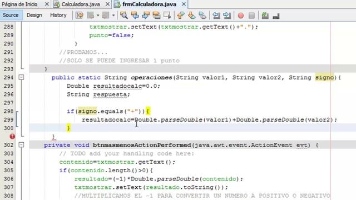Close the frmCalculadora.java tab
The width and height of the screenshot is (356, 200).
(184, 4)
